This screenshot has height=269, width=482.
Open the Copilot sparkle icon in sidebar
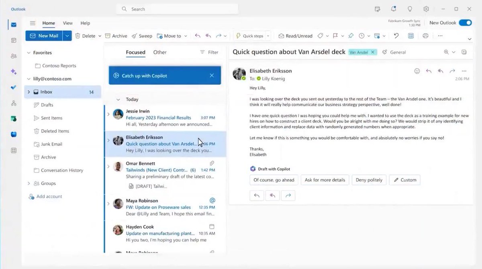pos(14,72)
